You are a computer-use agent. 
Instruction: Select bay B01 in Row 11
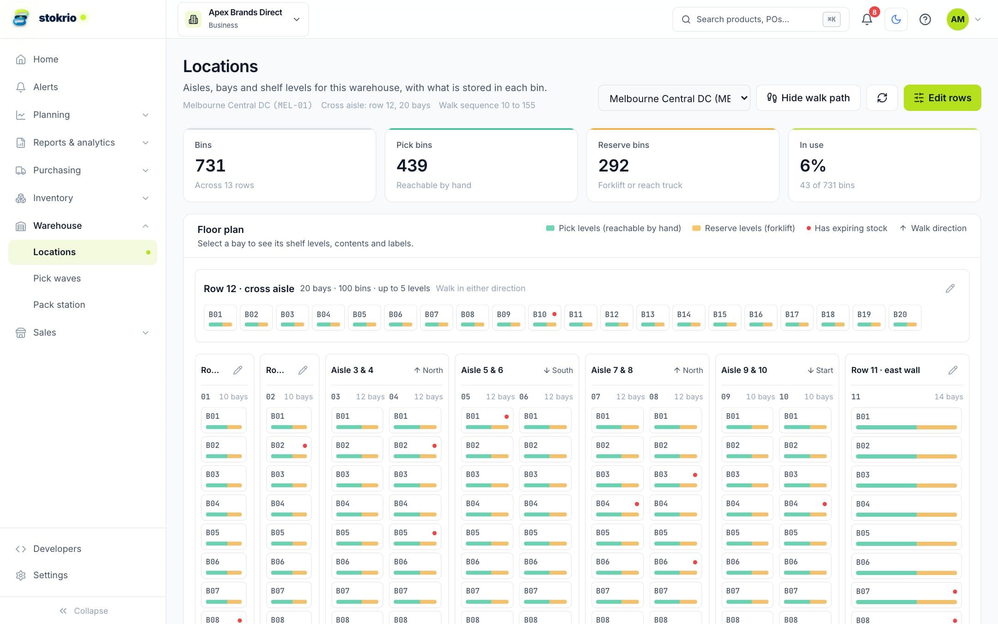[x=906, y=420]
